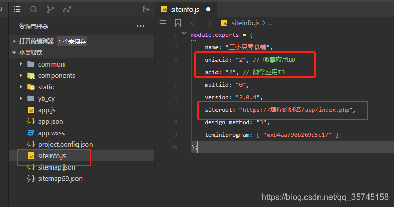The image size is (394, 207).
Task: Expand the components folder arrow
Action: tap(21, 75)
